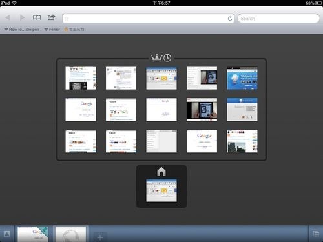Open the thumbnail with centered Google logo
Image resolution: width=323 pixels, height=242 pixels.
[x=202, y=141]
